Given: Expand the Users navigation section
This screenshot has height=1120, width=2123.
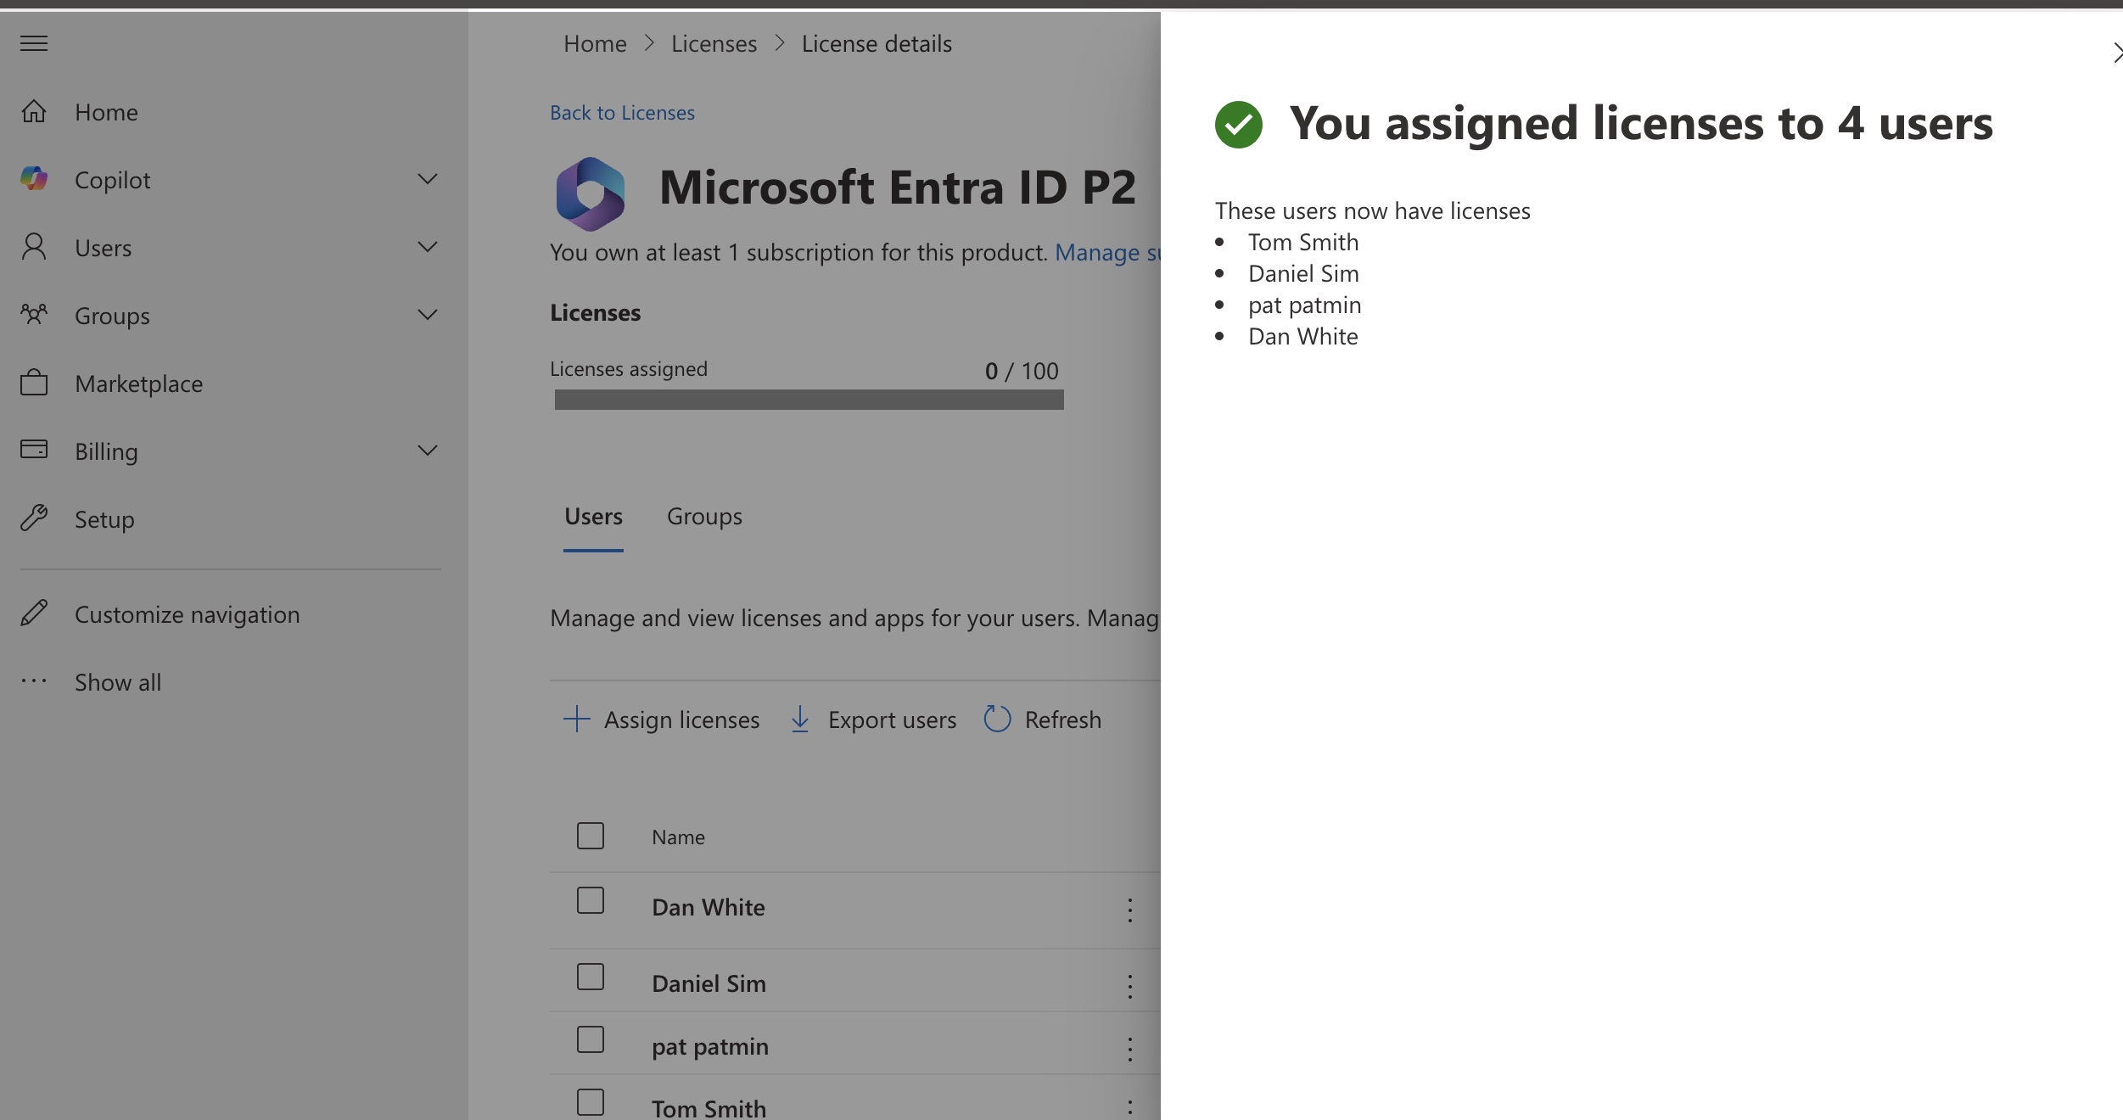Looking at the screenshot, I should pyautogui.click(x=428, y=247).
